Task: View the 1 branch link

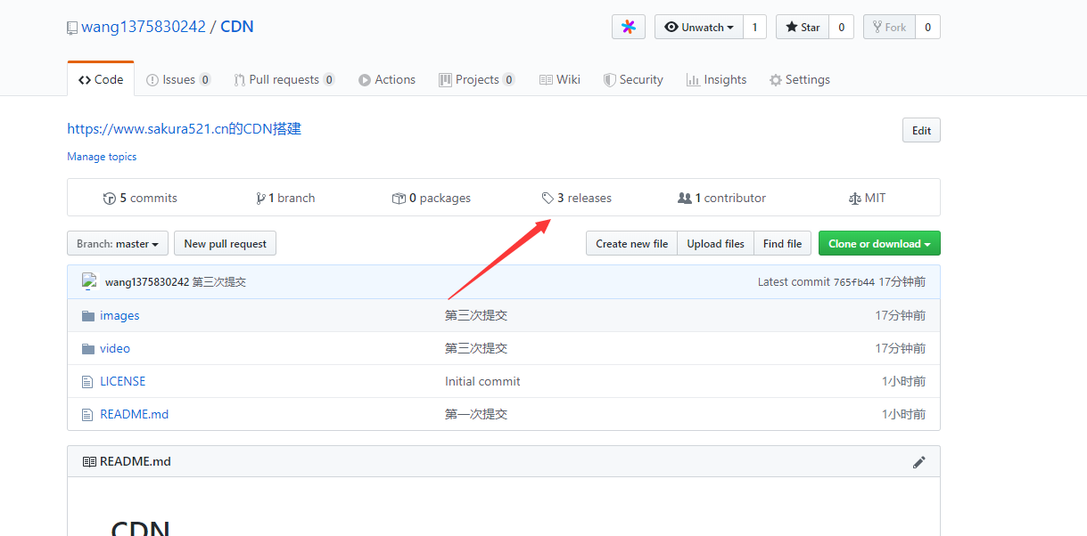Action: 285,199
